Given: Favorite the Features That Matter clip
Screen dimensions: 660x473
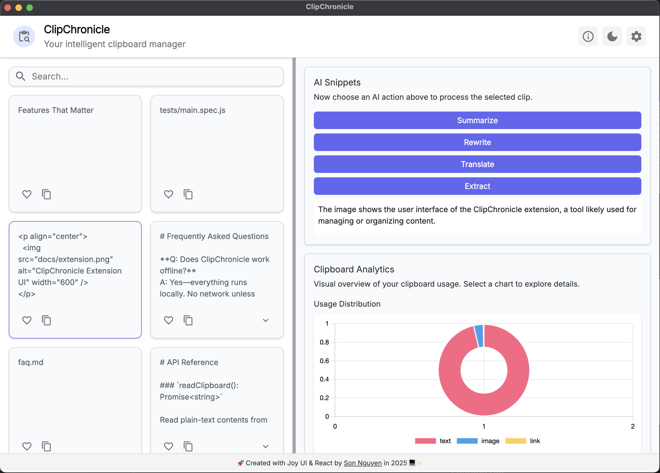Looking at the screenshot, I should 27,194.
